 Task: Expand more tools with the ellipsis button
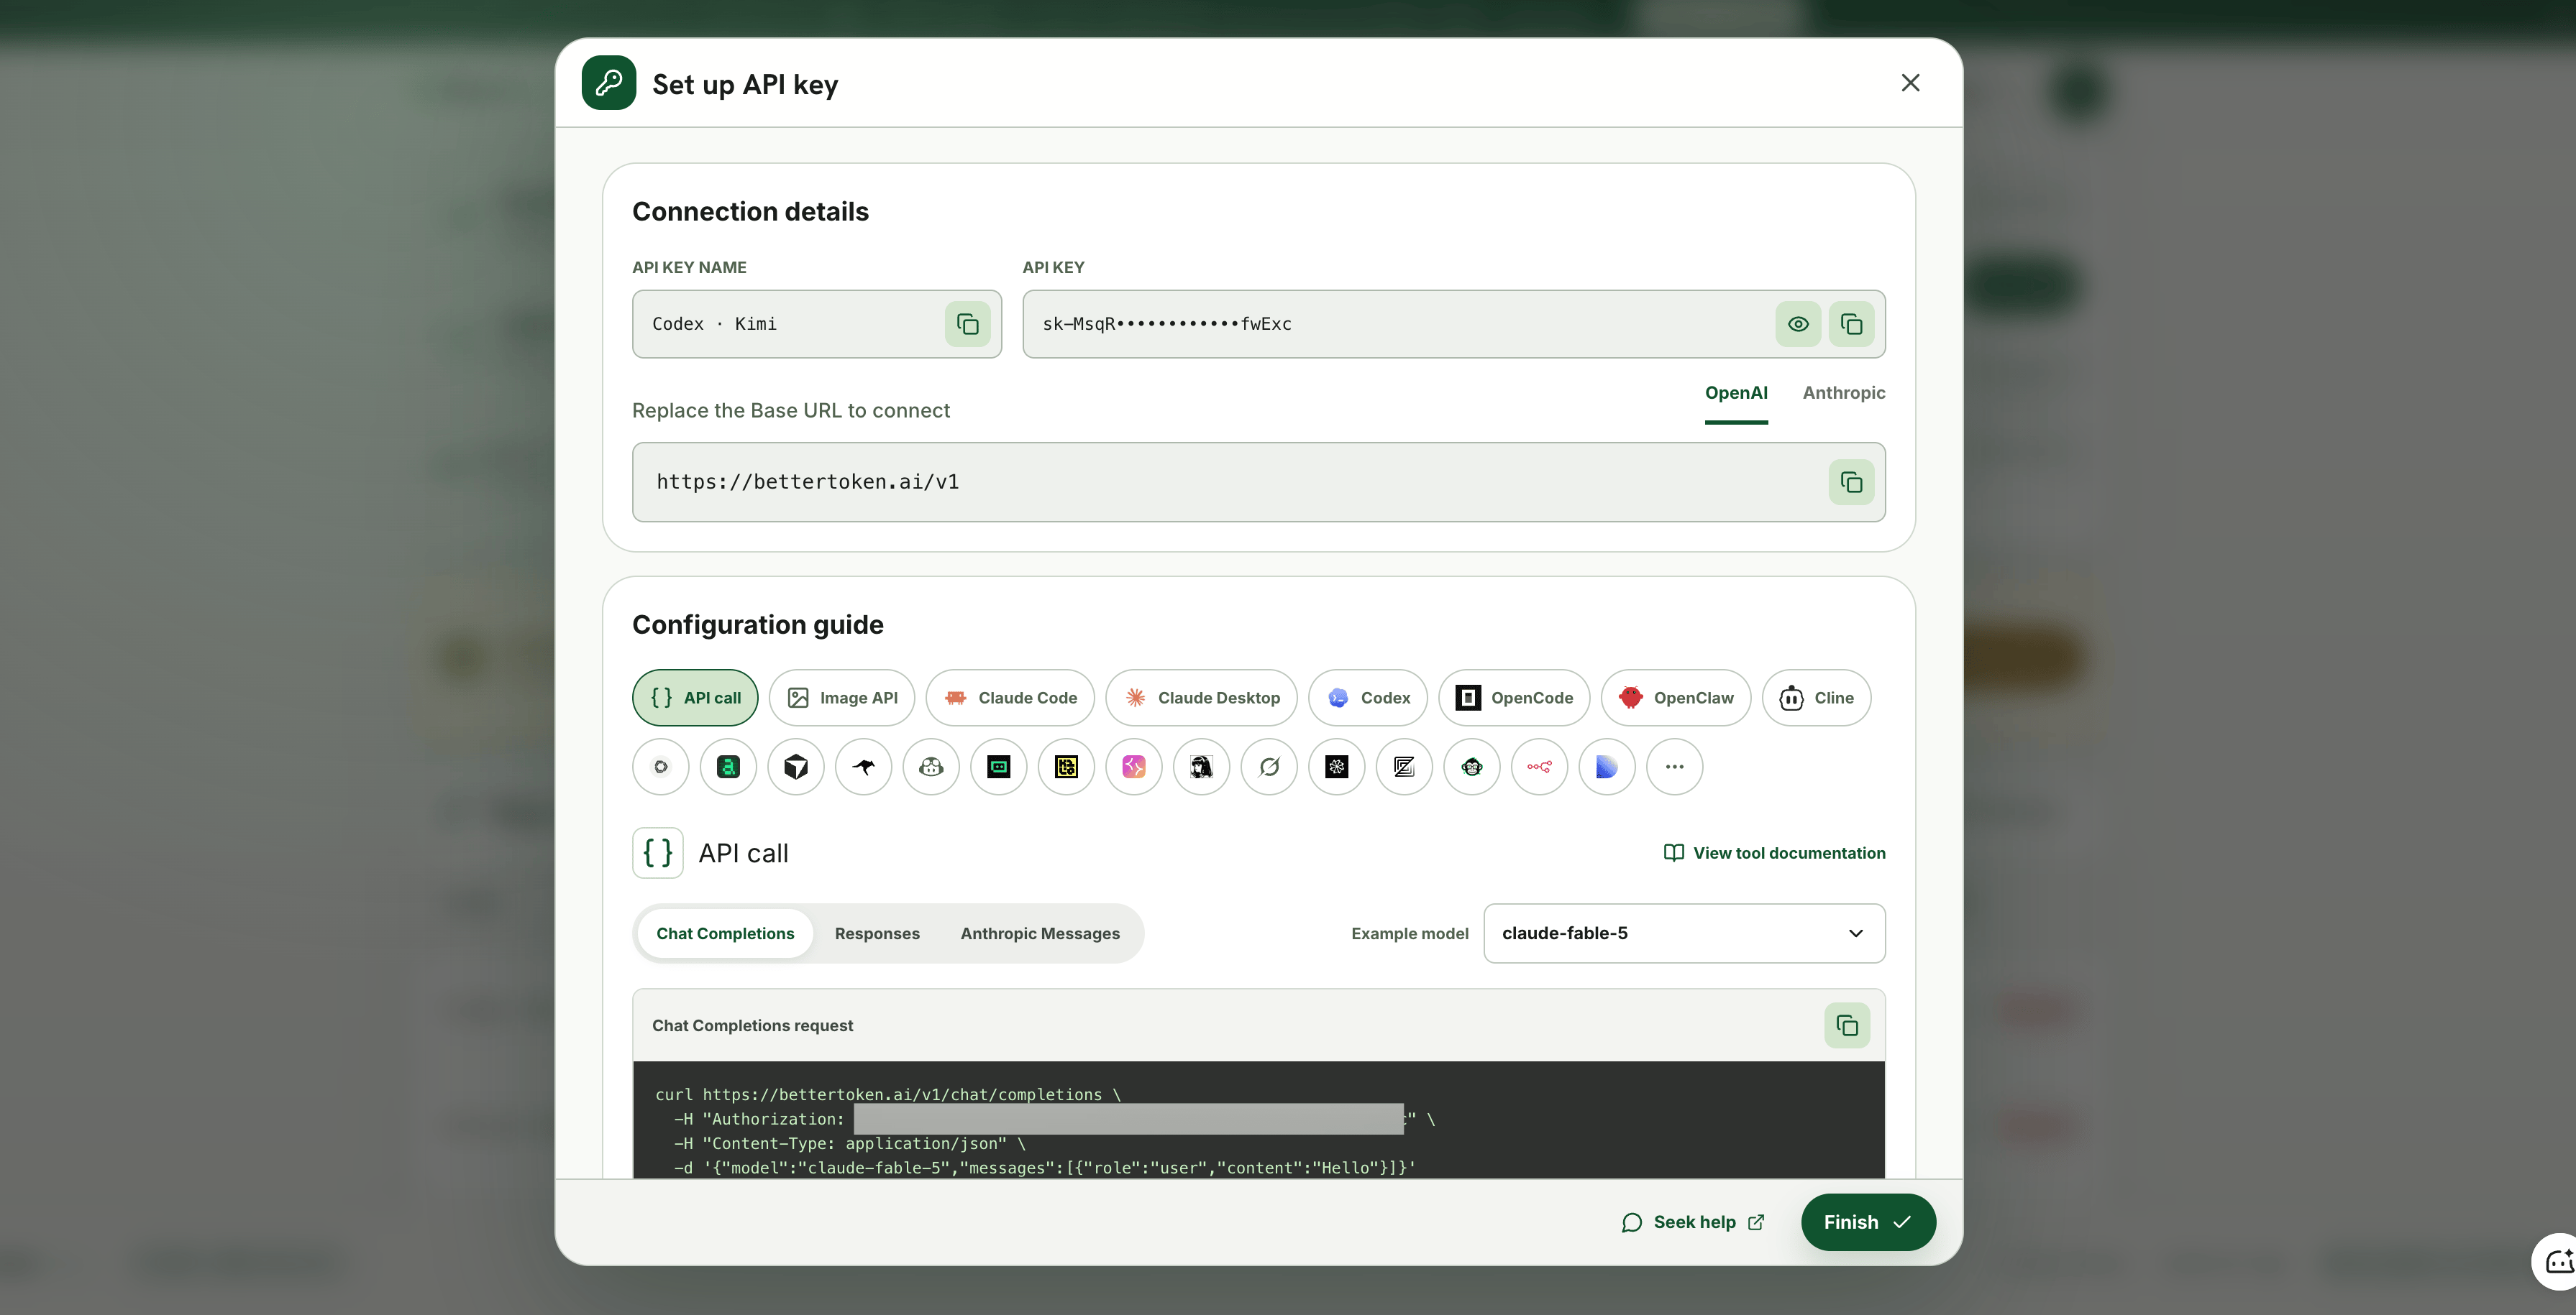[1675, 767]
